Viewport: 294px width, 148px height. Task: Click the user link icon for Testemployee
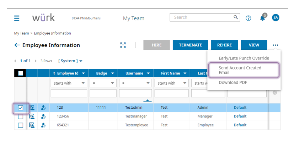43,125
